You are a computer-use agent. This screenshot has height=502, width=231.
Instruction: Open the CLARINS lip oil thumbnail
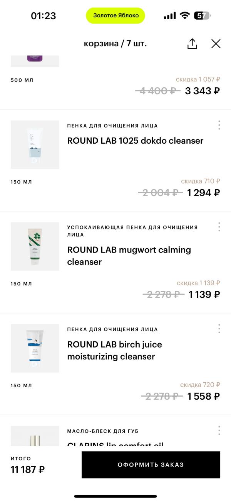tap(35, 436)
